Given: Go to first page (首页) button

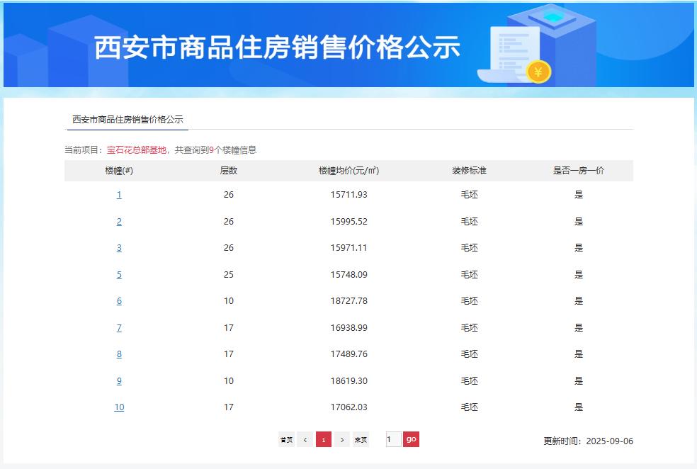Looking at the screenshot, I should [x=286, y=440].
